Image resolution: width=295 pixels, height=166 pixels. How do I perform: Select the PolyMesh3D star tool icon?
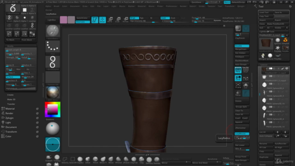coord(277,48)
